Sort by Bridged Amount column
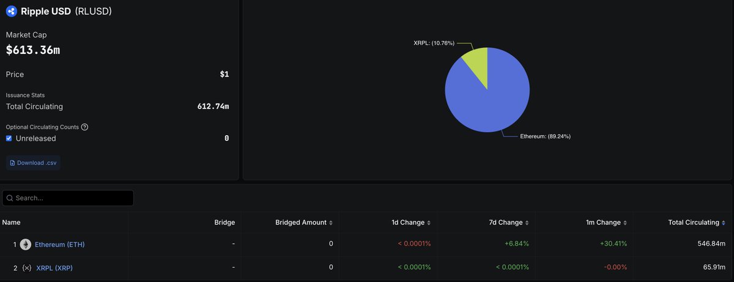This screenshot has height=282, width=734. pyautogui.click(x=305, y=223)
